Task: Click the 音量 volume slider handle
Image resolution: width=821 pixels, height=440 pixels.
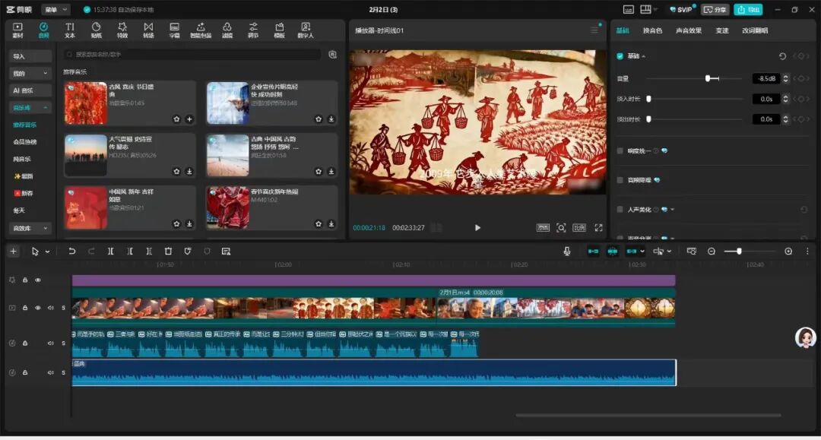Action: tap(708, 78)
